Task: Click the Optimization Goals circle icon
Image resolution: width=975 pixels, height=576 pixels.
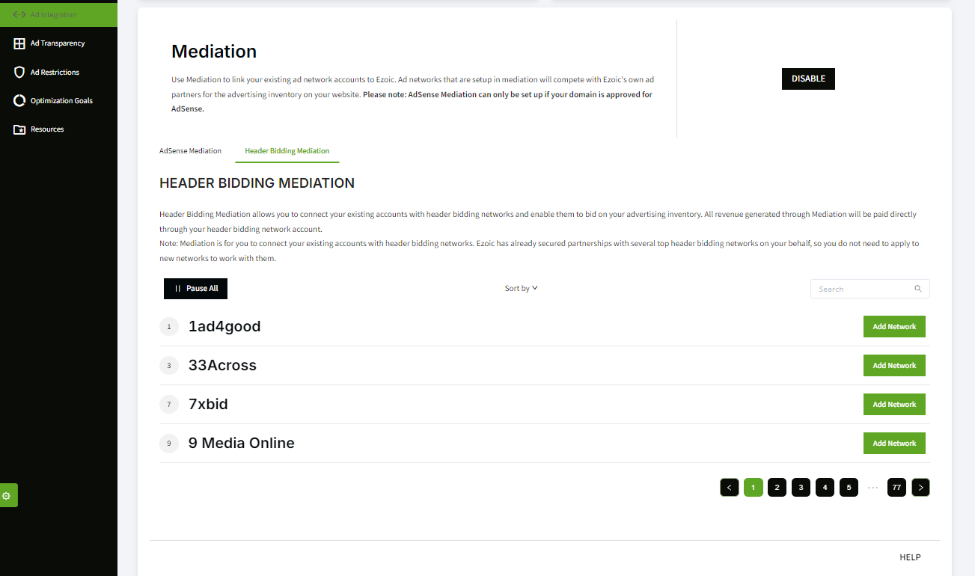Action: tap(19, 101)
